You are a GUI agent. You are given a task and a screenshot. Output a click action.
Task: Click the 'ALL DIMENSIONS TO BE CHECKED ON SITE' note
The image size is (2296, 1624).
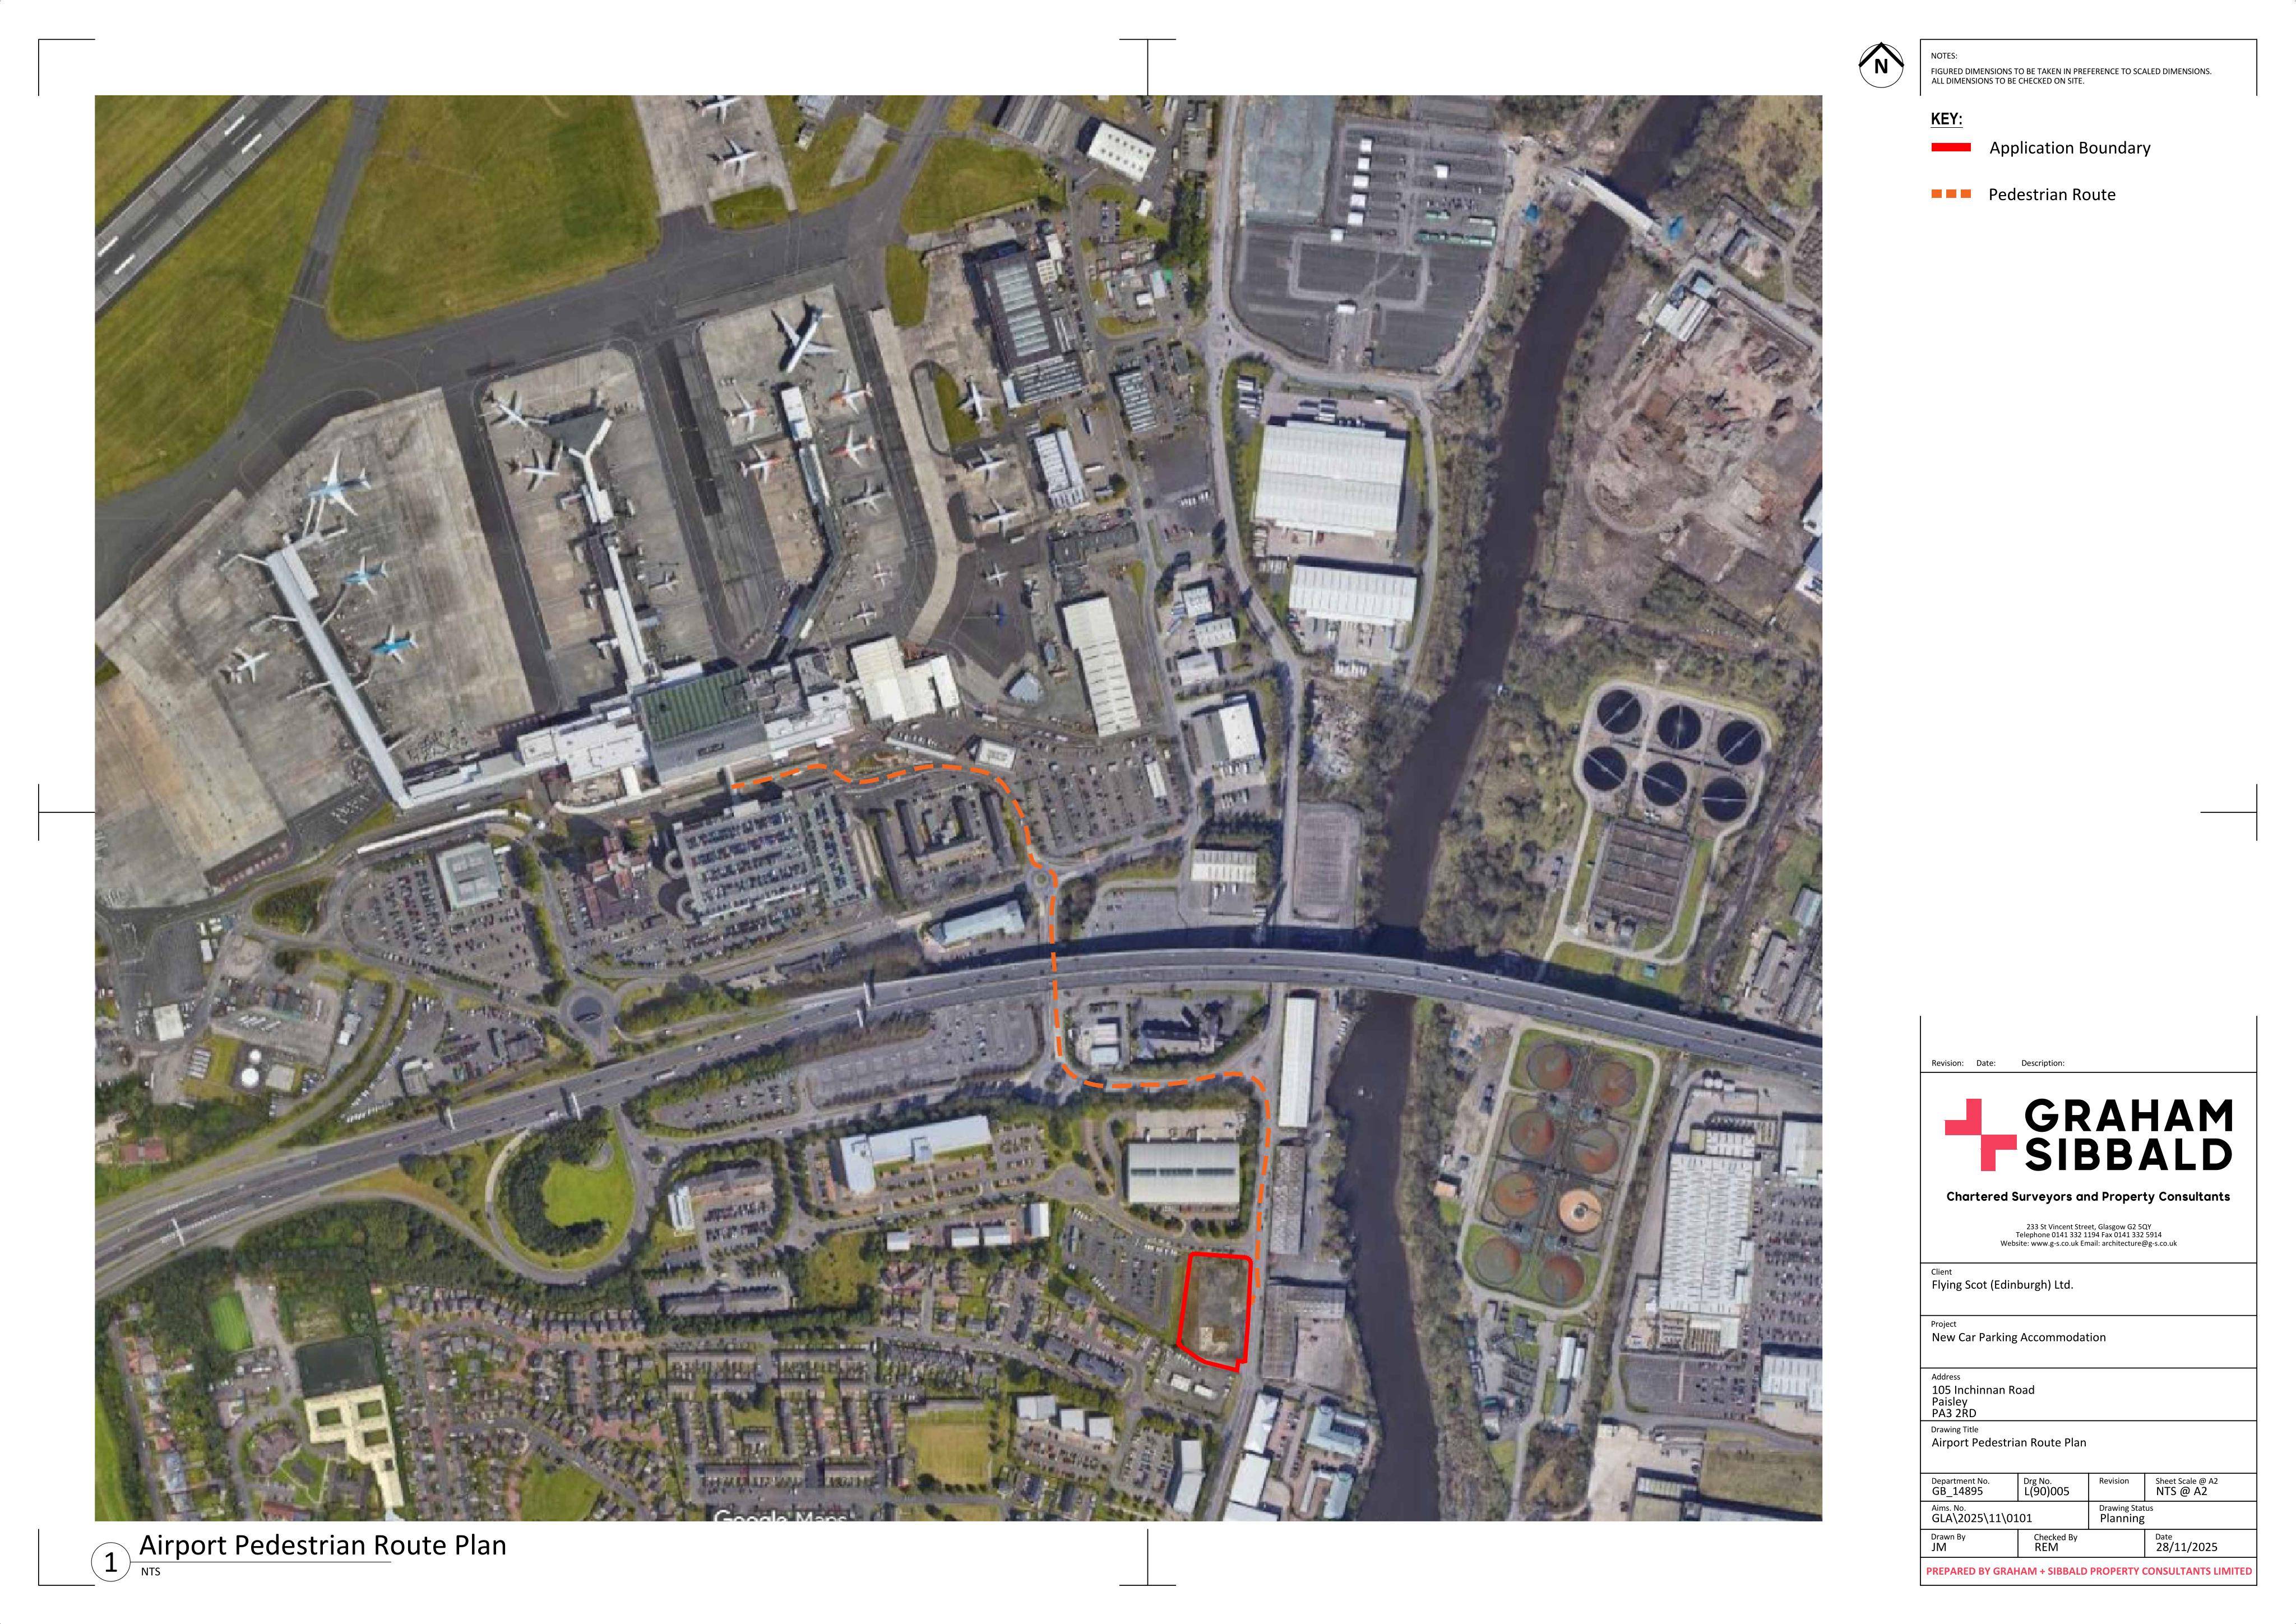tap(2007, 81)
